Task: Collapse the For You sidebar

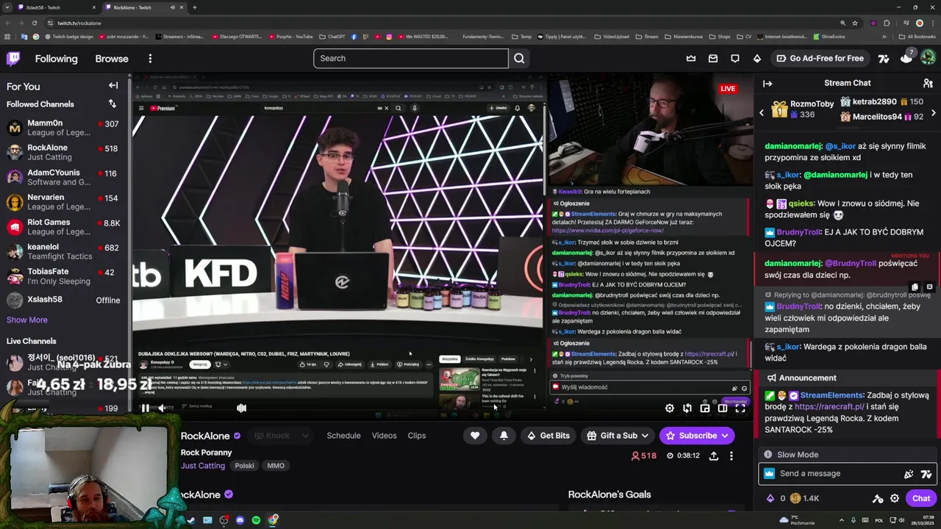Action: click(113, 86)
